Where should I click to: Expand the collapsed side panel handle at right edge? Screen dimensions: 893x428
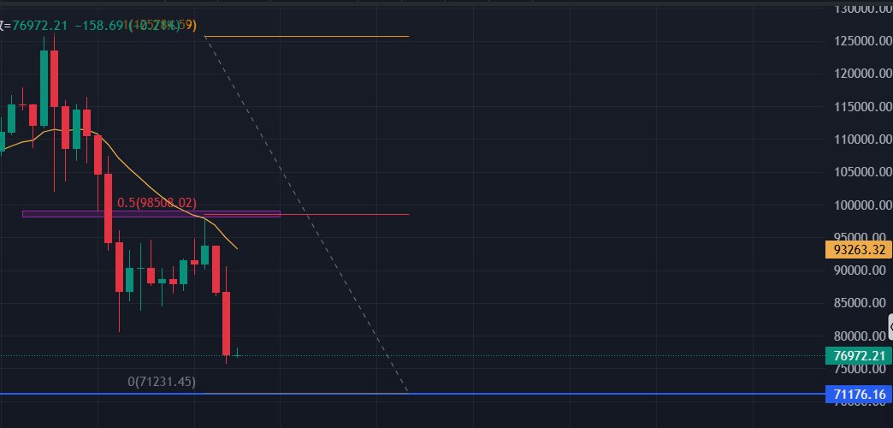click(890, 327)
